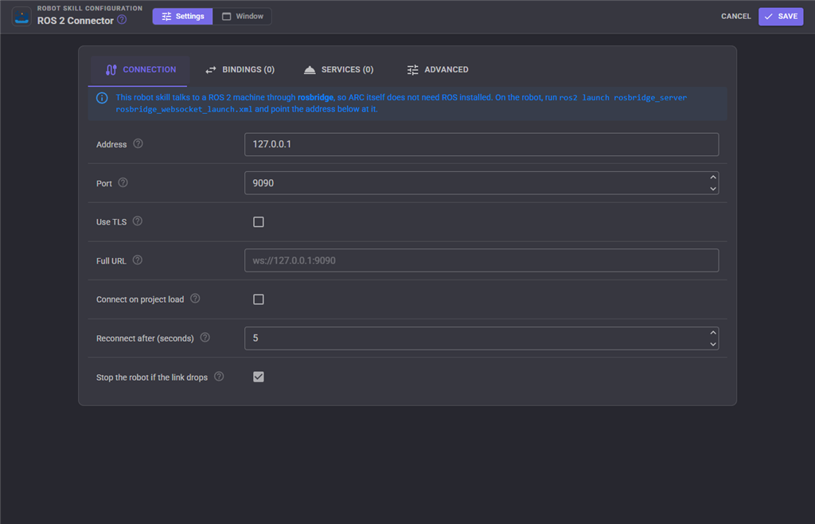Click the help icon next to Port

[123, 182]
